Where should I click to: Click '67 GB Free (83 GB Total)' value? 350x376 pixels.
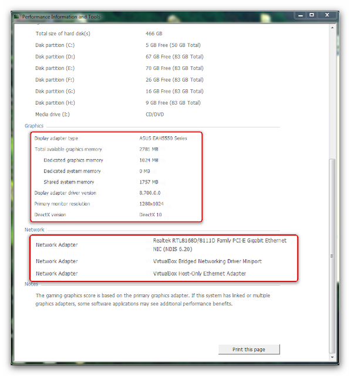pyautogui.click(x=174, y=56)
